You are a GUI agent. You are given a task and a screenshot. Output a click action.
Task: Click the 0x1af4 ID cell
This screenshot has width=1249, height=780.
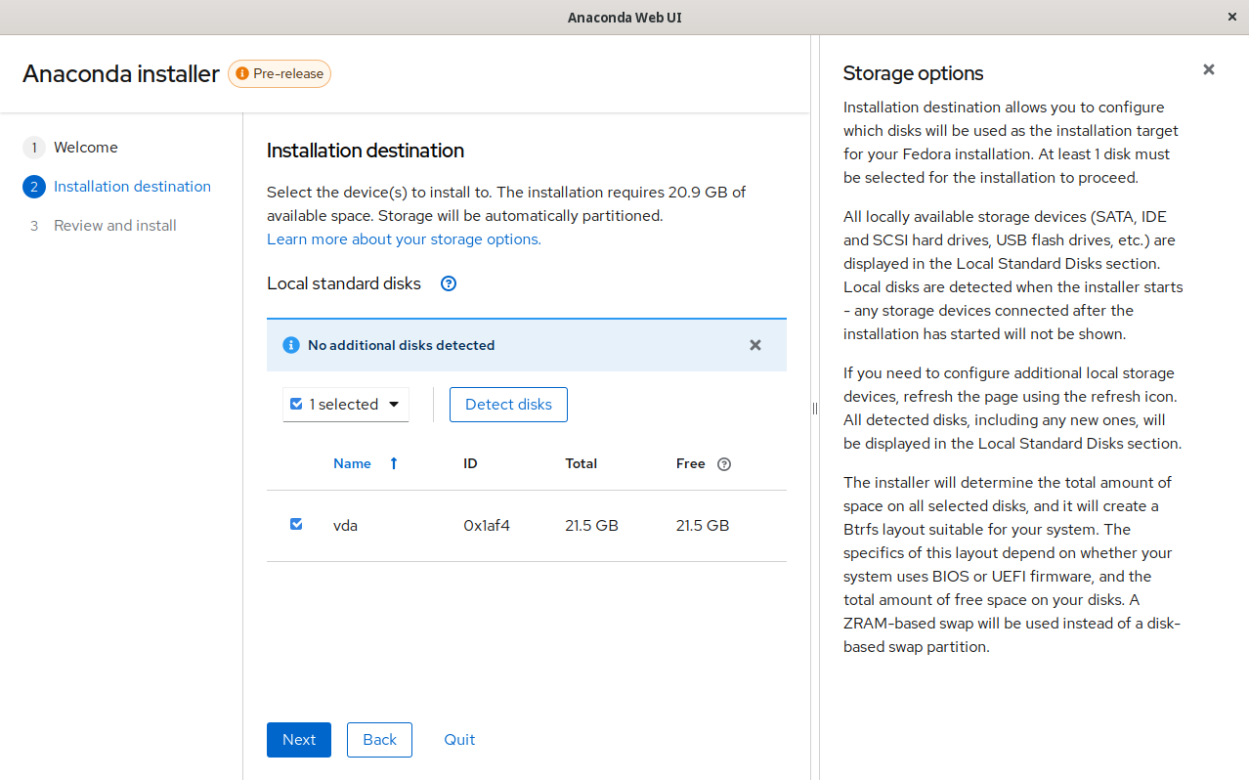(487, 525)
